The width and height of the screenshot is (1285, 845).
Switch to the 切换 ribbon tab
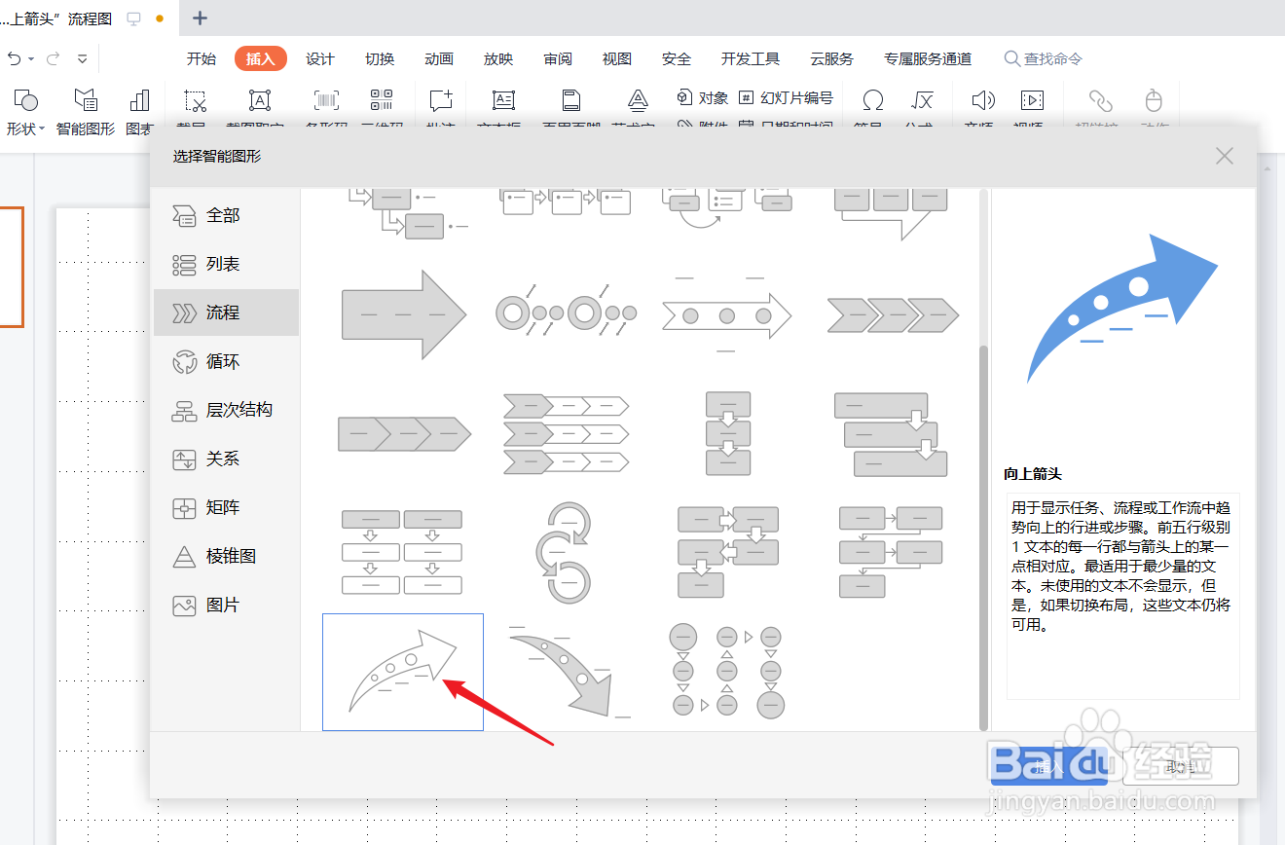380,58
